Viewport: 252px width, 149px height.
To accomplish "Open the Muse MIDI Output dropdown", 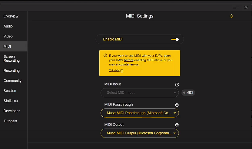I will tap(140, 133).
